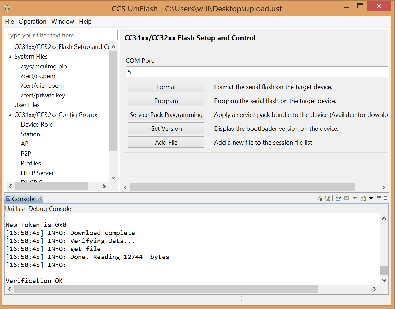Select HTTP Server config group
Screen dimensions: 395x309
37,173
